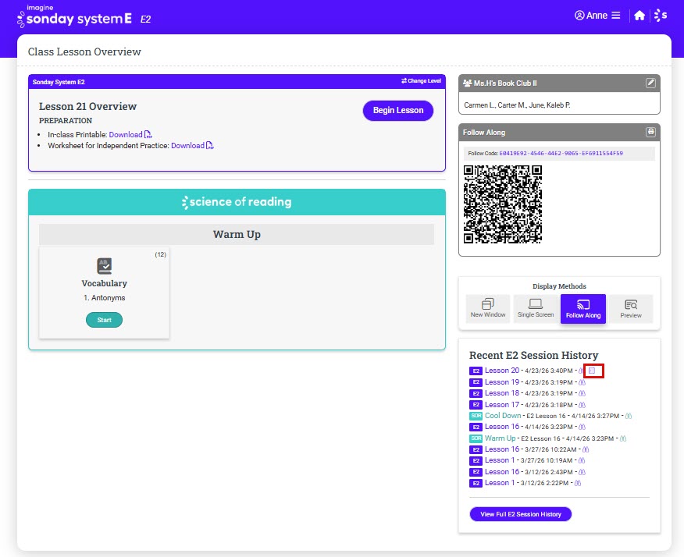The image size is (684, 557).
Task: Select New Window display method
Action: 488,309
